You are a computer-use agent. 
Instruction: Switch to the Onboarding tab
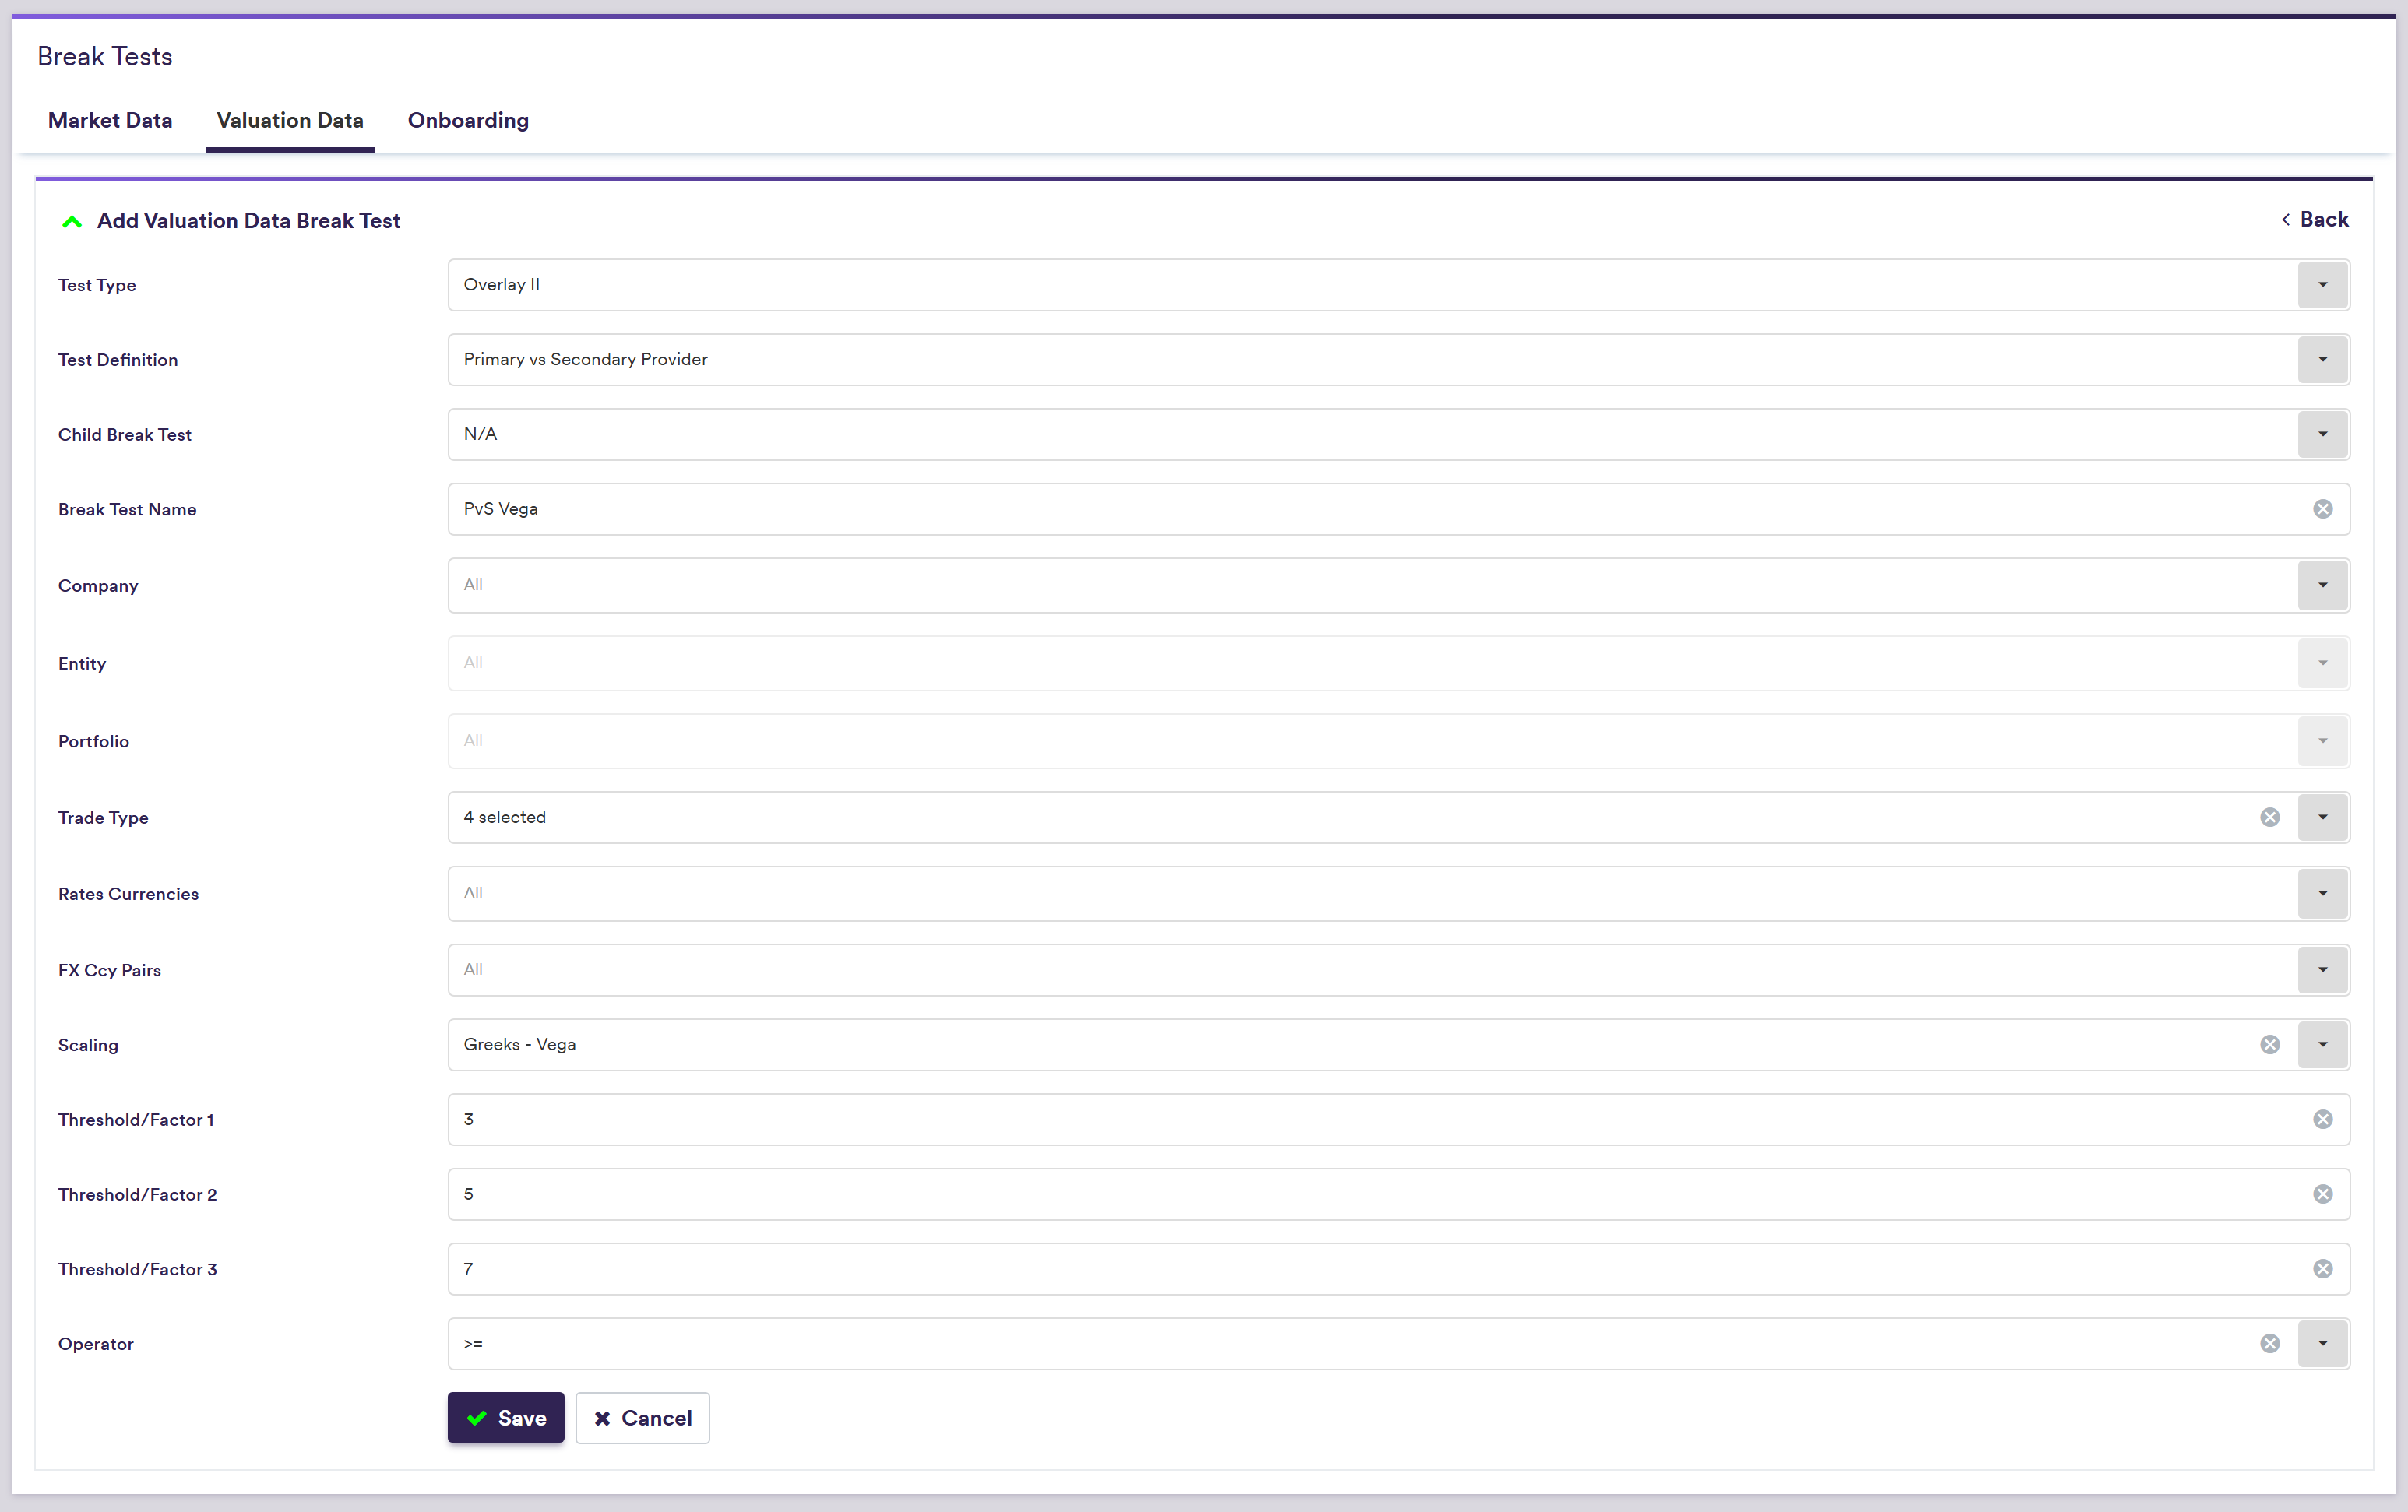click(x=468, y=120)
